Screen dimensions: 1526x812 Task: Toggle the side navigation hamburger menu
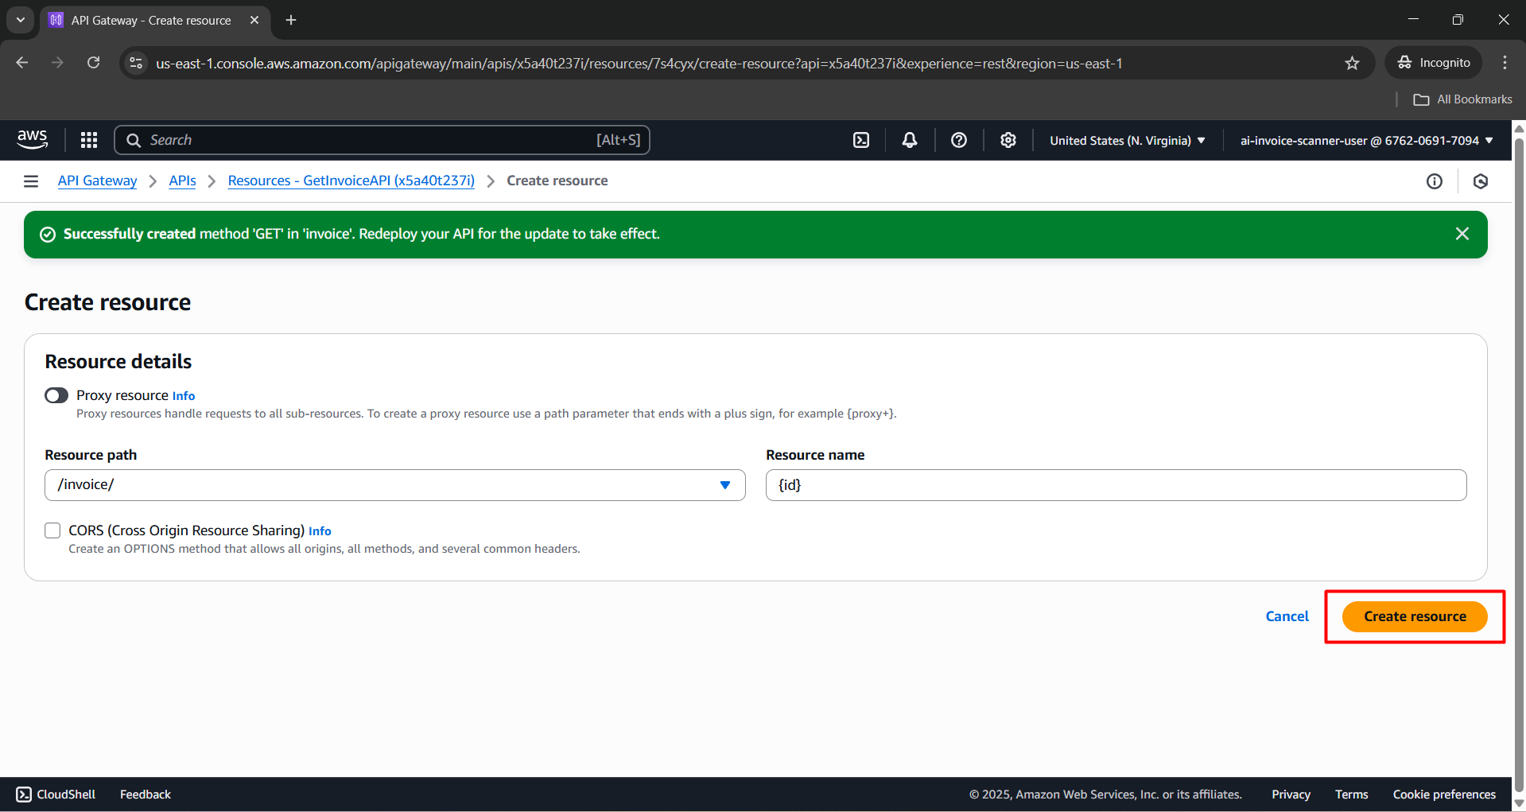click(x=31, y=181)
